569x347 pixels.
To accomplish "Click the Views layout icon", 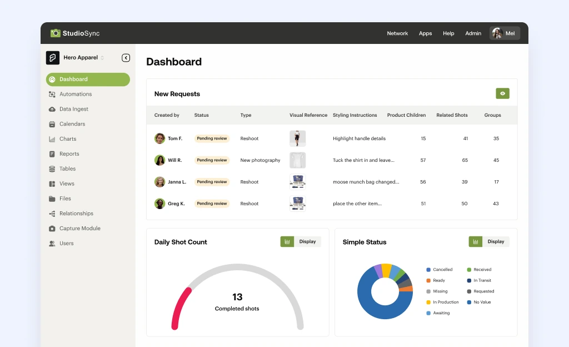I will point(52,184).
